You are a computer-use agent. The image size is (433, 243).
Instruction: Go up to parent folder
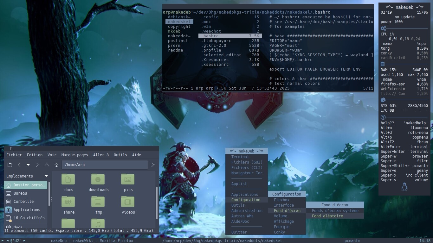pyautogui.click(x=47, y=165)
